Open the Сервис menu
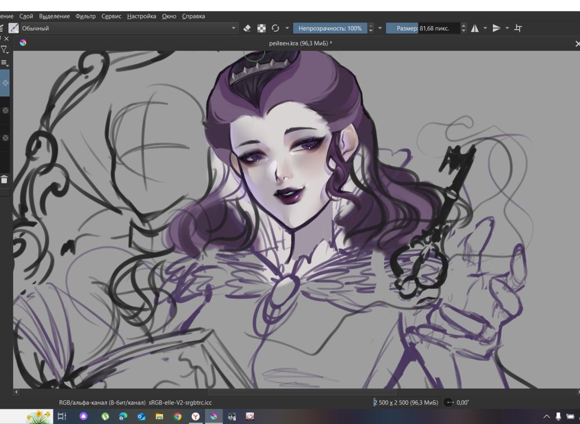 tap(111, 16)
